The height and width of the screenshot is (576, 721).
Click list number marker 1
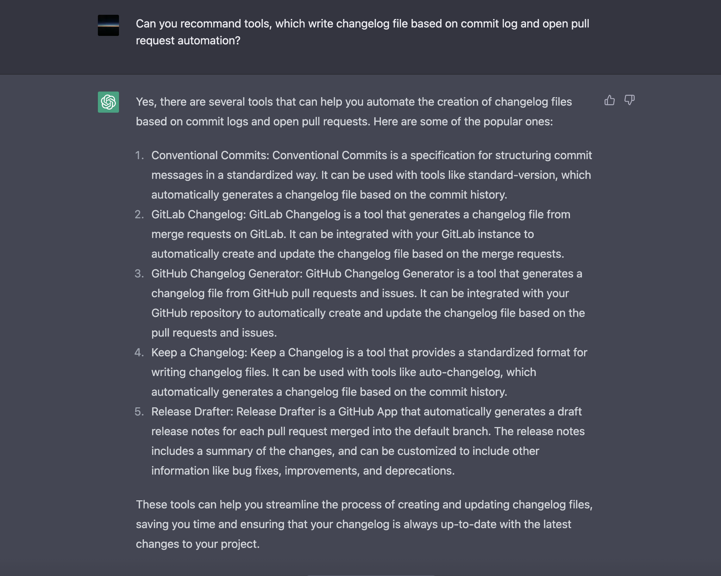pos(140,155)
